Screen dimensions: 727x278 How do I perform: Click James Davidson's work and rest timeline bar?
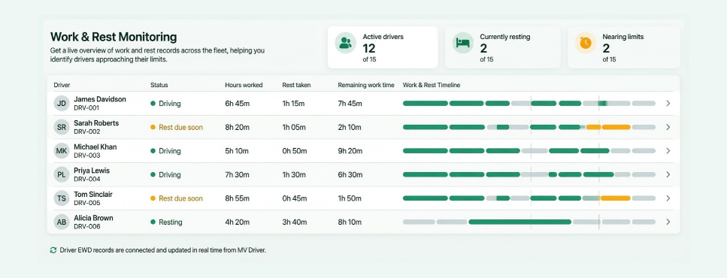click(x=529, y=104)
